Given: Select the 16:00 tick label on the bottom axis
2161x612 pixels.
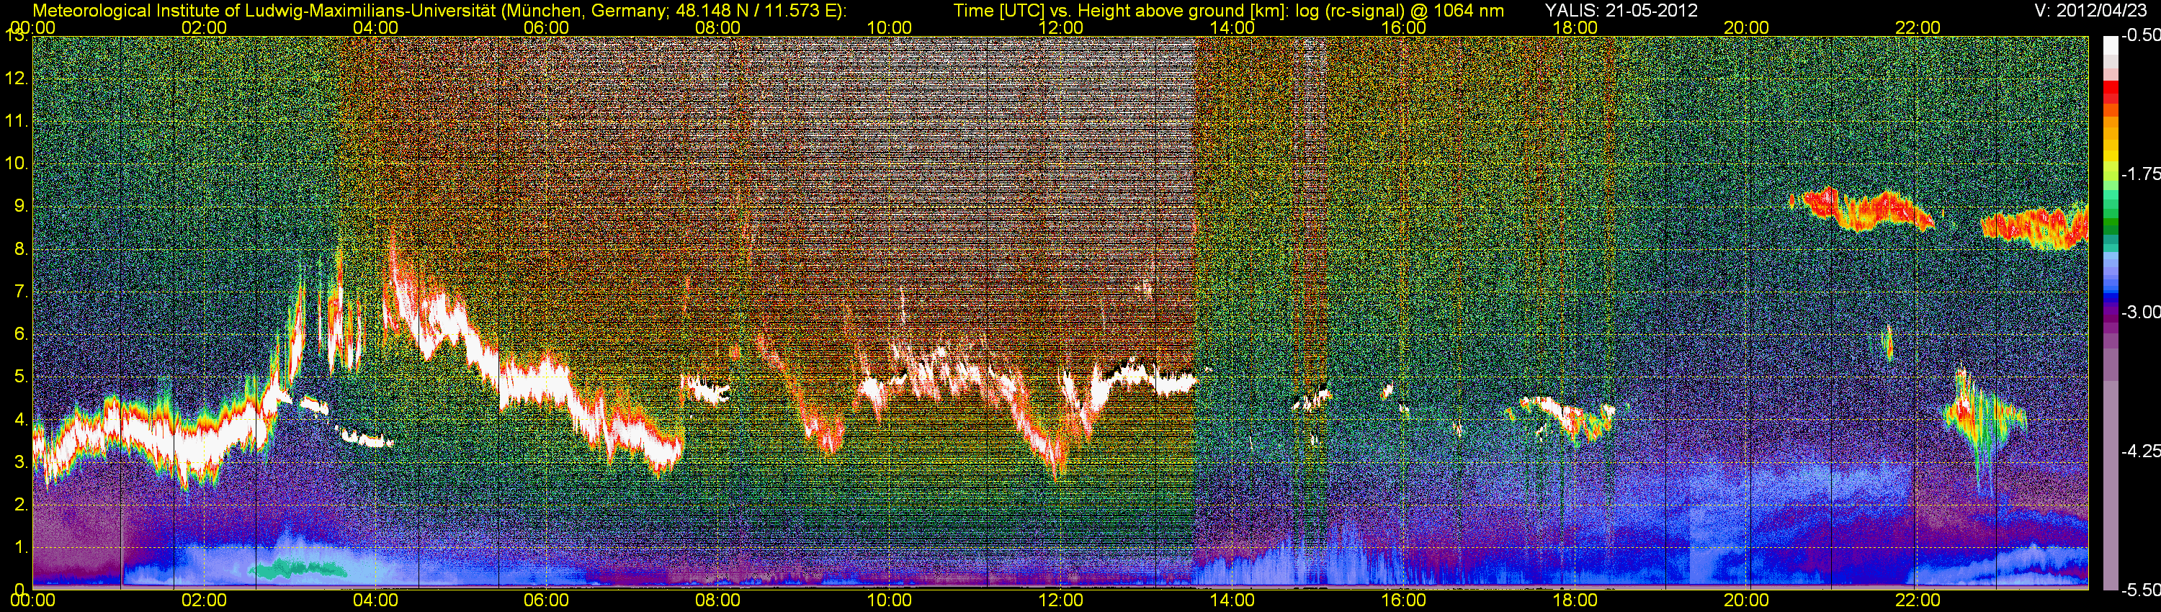Looking at the screenshot, I should point(1403,601).
